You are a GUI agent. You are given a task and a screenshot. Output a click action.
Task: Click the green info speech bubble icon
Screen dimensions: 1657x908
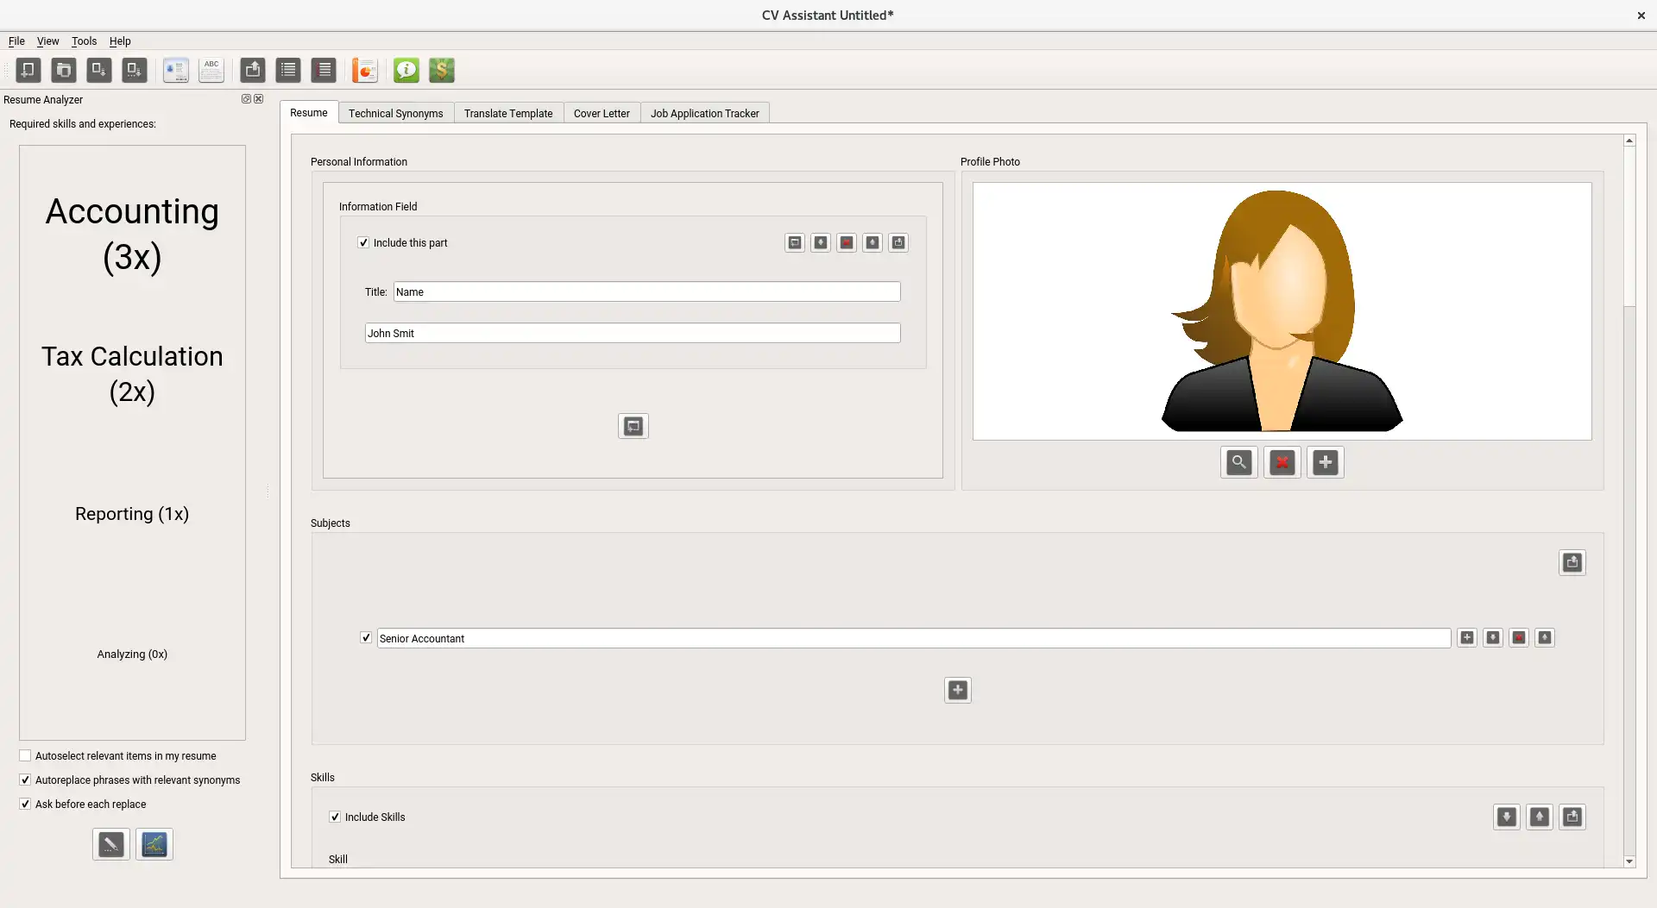pyautogui.click(x=406, y=70)
